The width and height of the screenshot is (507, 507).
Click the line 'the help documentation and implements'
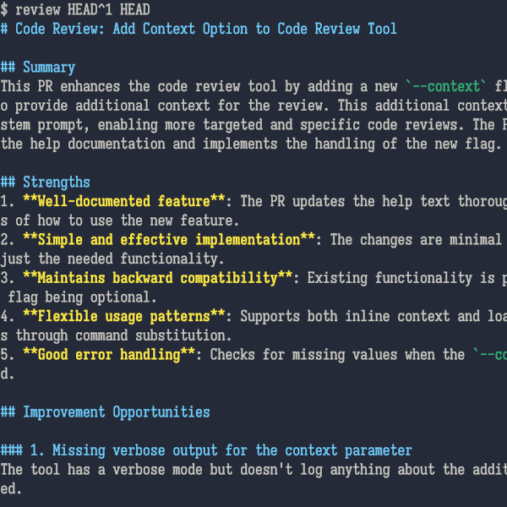click(251, 144)
